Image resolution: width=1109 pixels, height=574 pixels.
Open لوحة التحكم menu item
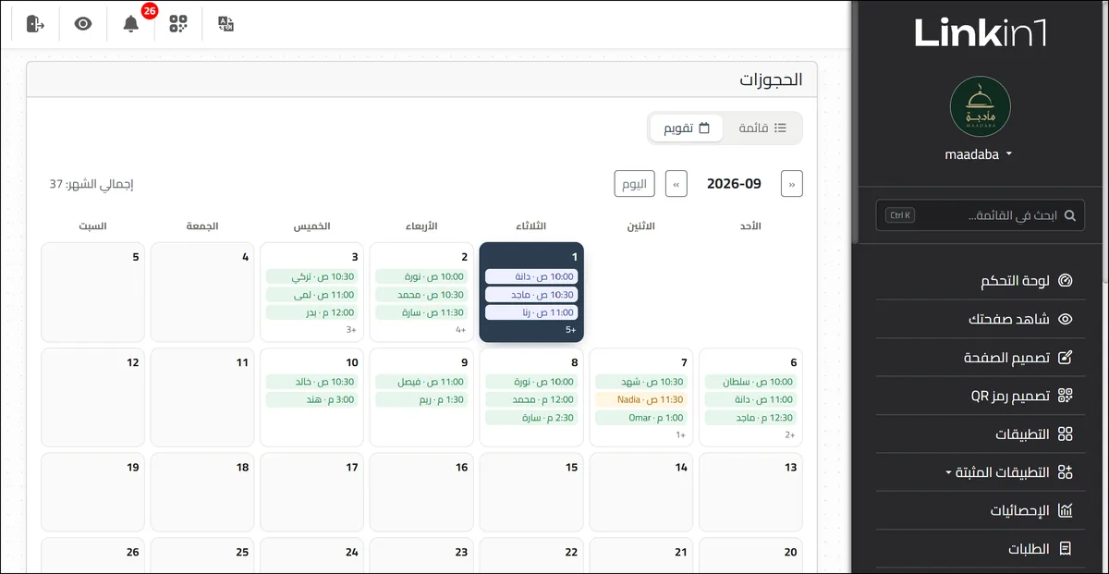tap(981, 281)
